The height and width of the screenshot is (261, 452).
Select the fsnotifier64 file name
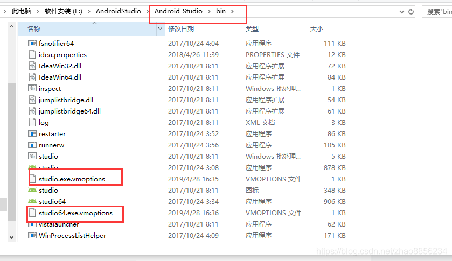pyautogui.click(x=56, y=43)
